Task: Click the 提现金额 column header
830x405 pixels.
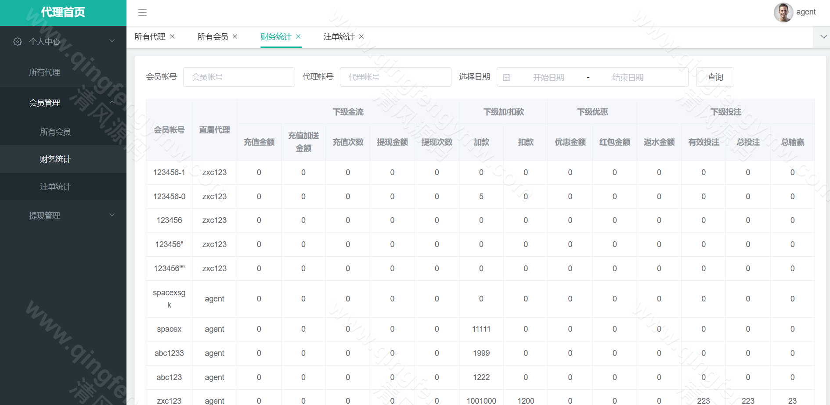Action: point(392,142)
